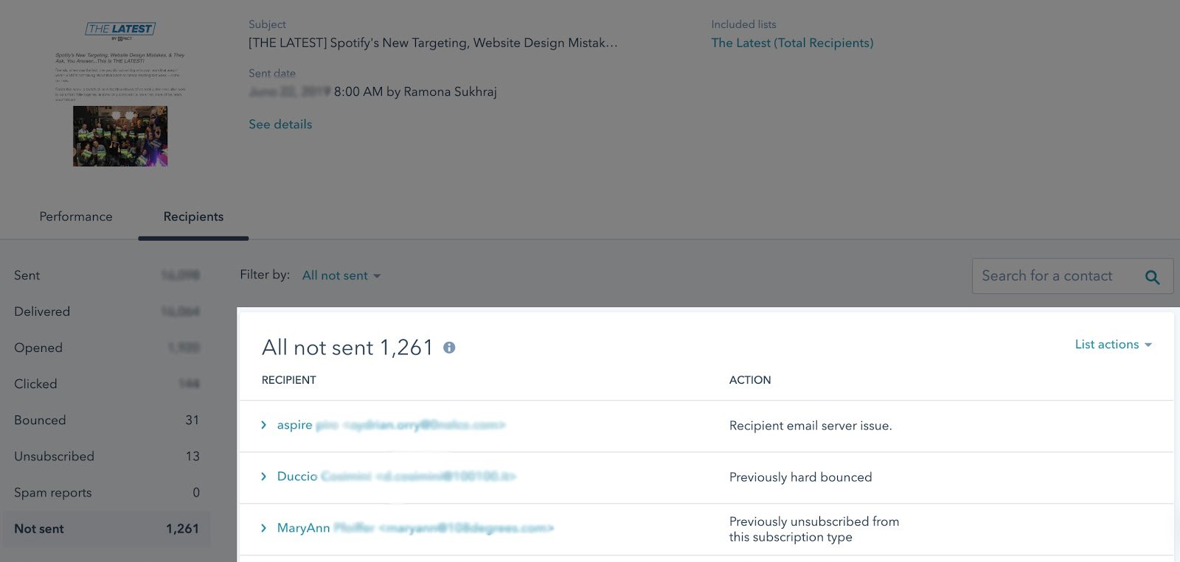Screen dimensions: 1180x562
Task: Show Clicked recipients in sidebar
Action: click(x=35, y=384)
